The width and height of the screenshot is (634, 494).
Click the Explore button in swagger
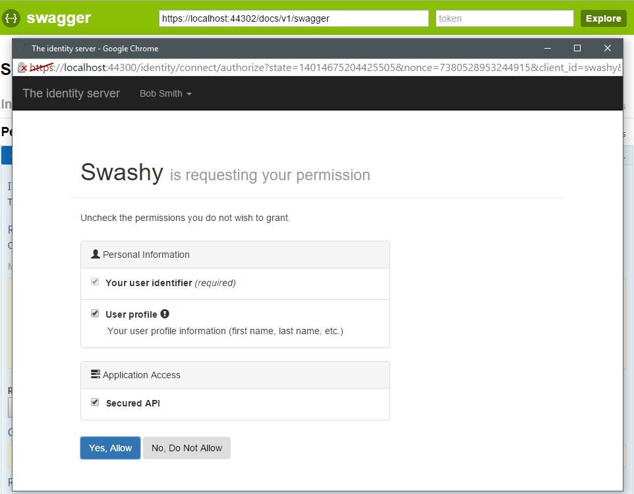[603, 18]
